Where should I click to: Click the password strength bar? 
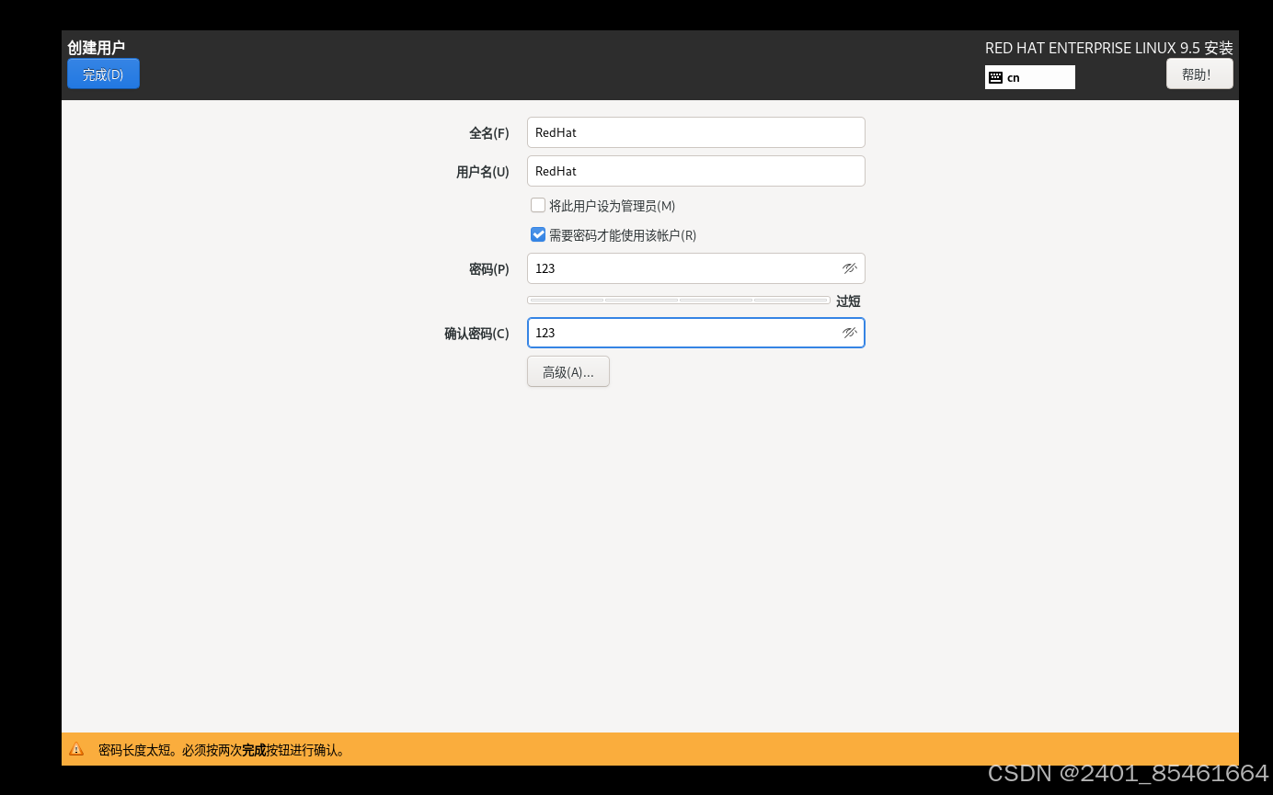click(678, 300)
